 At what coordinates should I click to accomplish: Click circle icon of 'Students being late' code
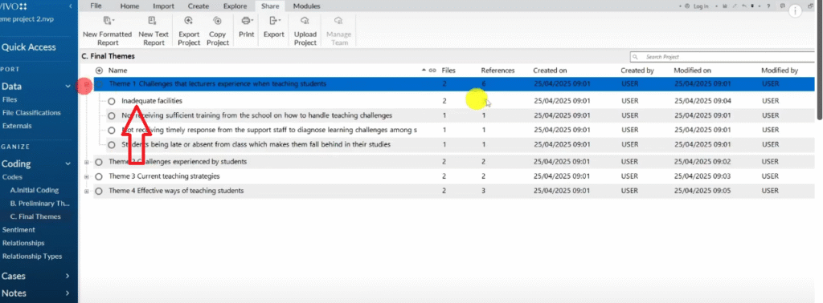pyautogui.click(x=111, y=145)
